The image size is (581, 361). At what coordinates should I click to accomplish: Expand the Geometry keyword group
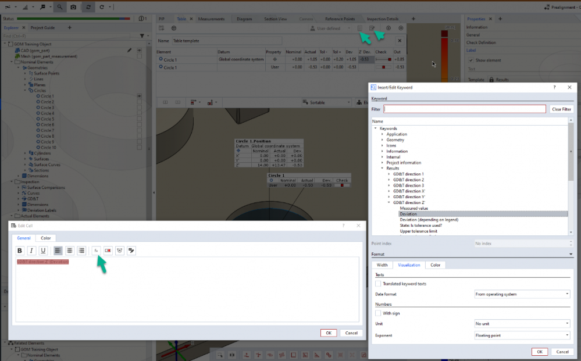(x=382, y=140)
